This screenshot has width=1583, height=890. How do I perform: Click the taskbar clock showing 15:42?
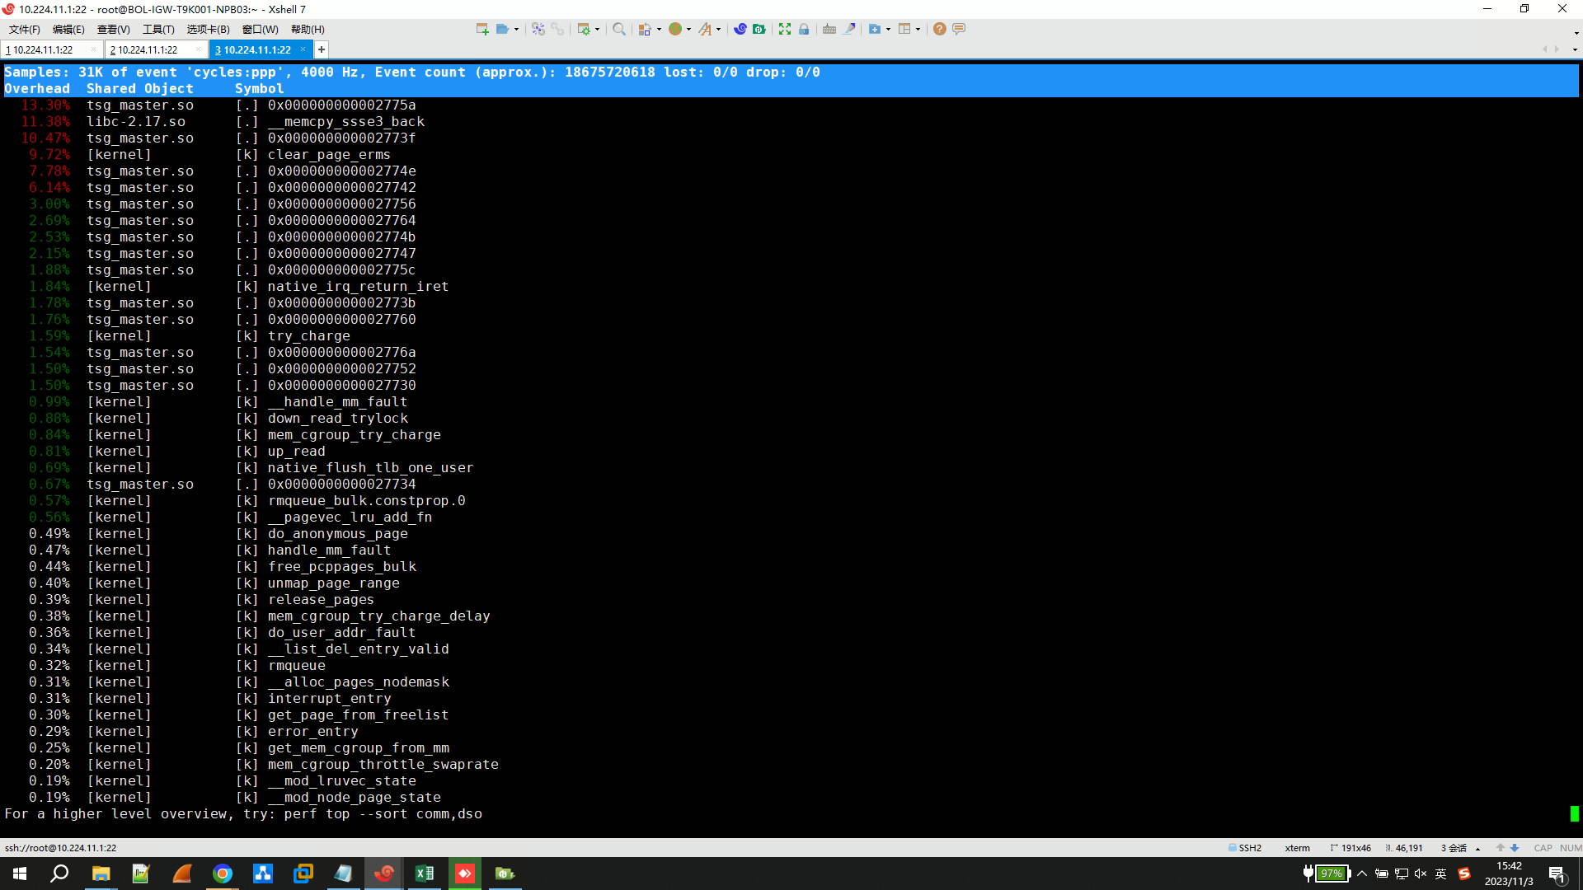point(1509,874)
